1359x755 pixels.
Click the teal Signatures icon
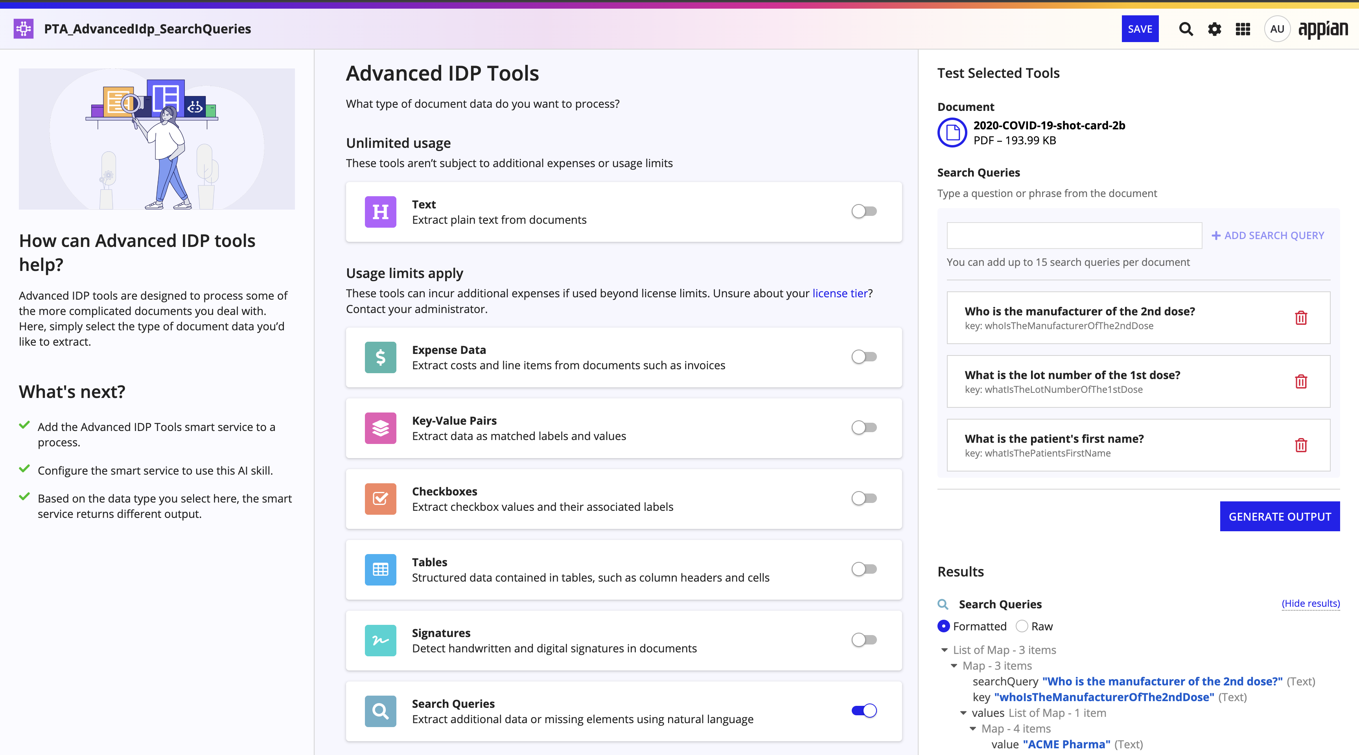pyautogui.click(x=380, y=641)
